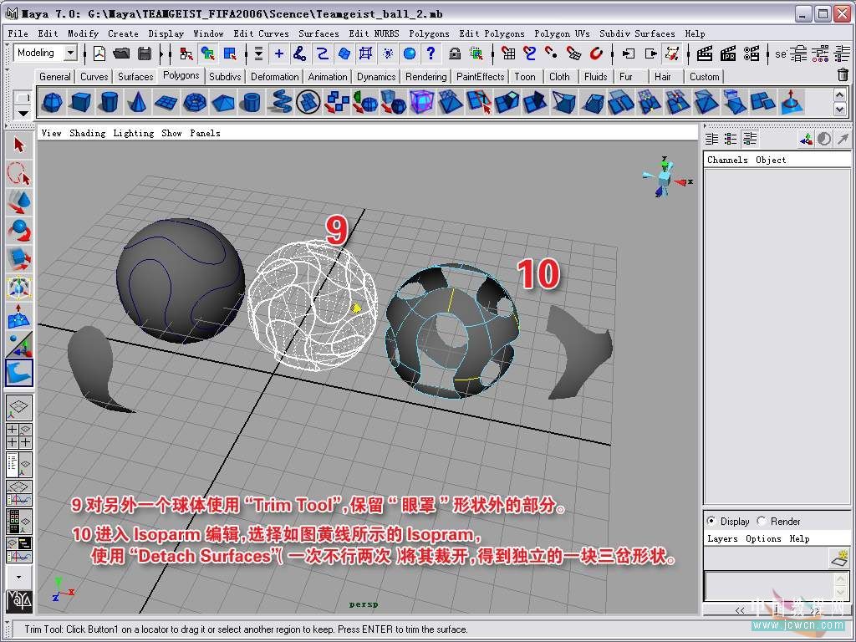
Task: Open the layout quick-select dropdown arrow below layouts
Action: [x=19, y=577]
